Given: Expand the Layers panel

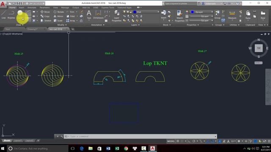Looking at the screenshot, I should click(x=135, y=25).
